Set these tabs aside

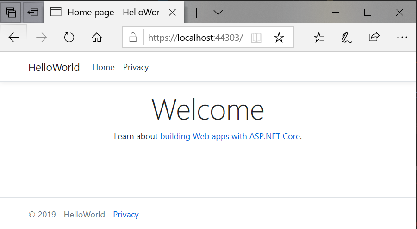(x=33, y=12)
